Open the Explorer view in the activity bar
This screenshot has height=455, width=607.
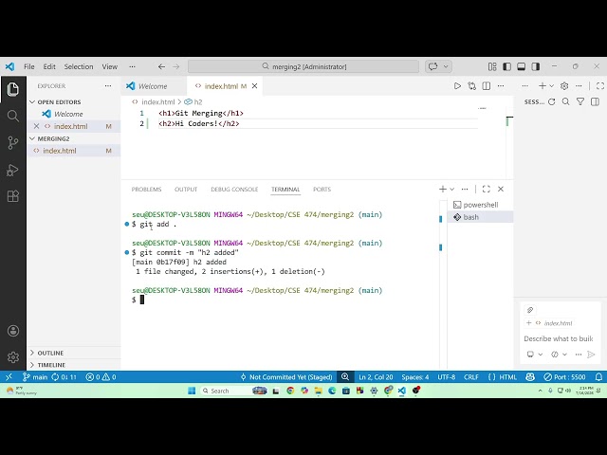click(x=12, y=89)
